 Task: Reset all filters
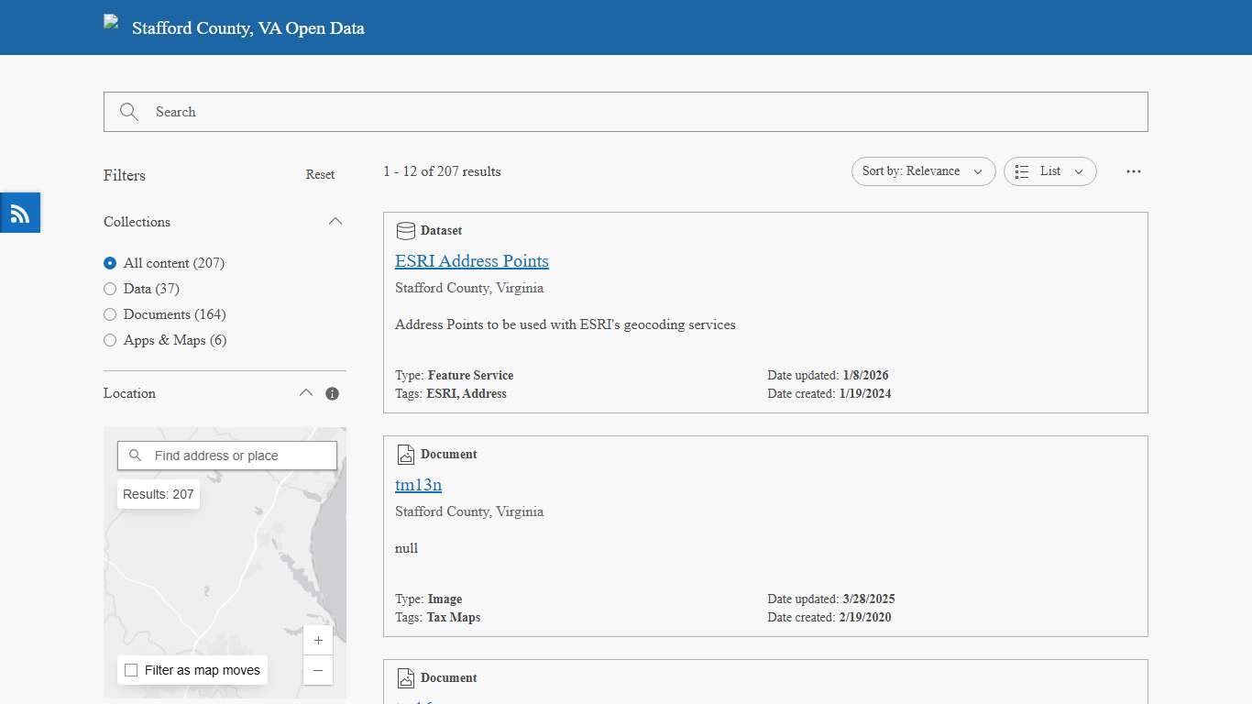click(320, 175)
